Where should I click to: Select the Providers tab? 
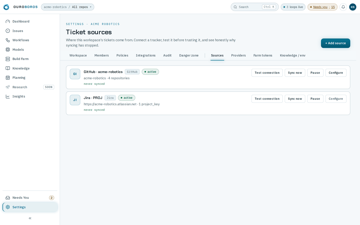pos(238,55)
